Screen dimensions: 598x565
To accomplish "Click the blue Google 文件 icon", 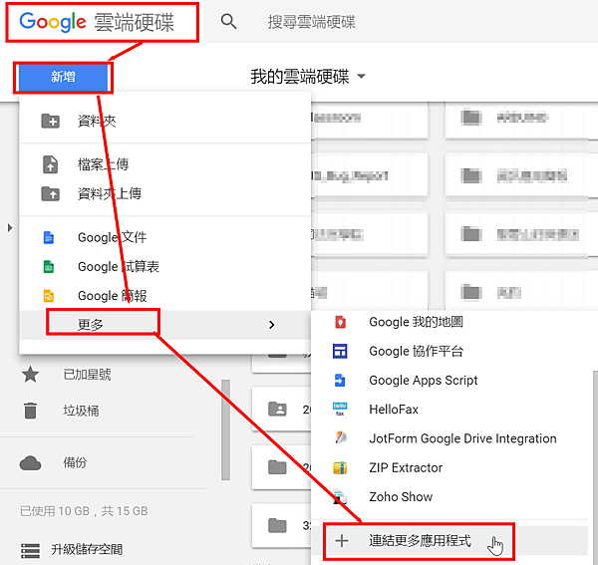I will point(49,237).
